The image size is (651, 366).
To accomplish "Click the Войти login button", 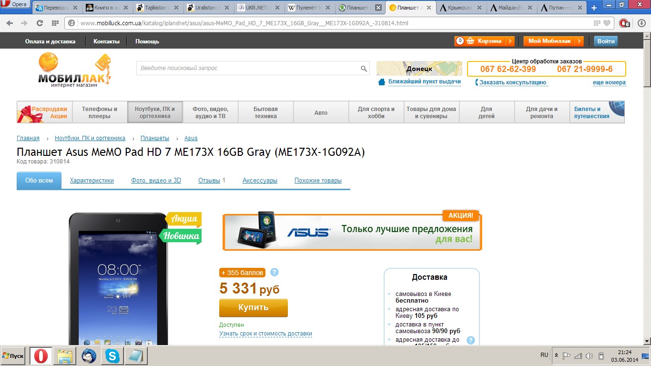I will (606, 41).
